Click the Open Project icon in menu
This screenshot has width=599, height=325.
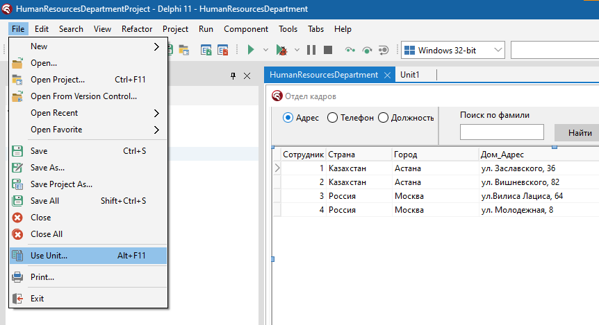pos(17,80)
